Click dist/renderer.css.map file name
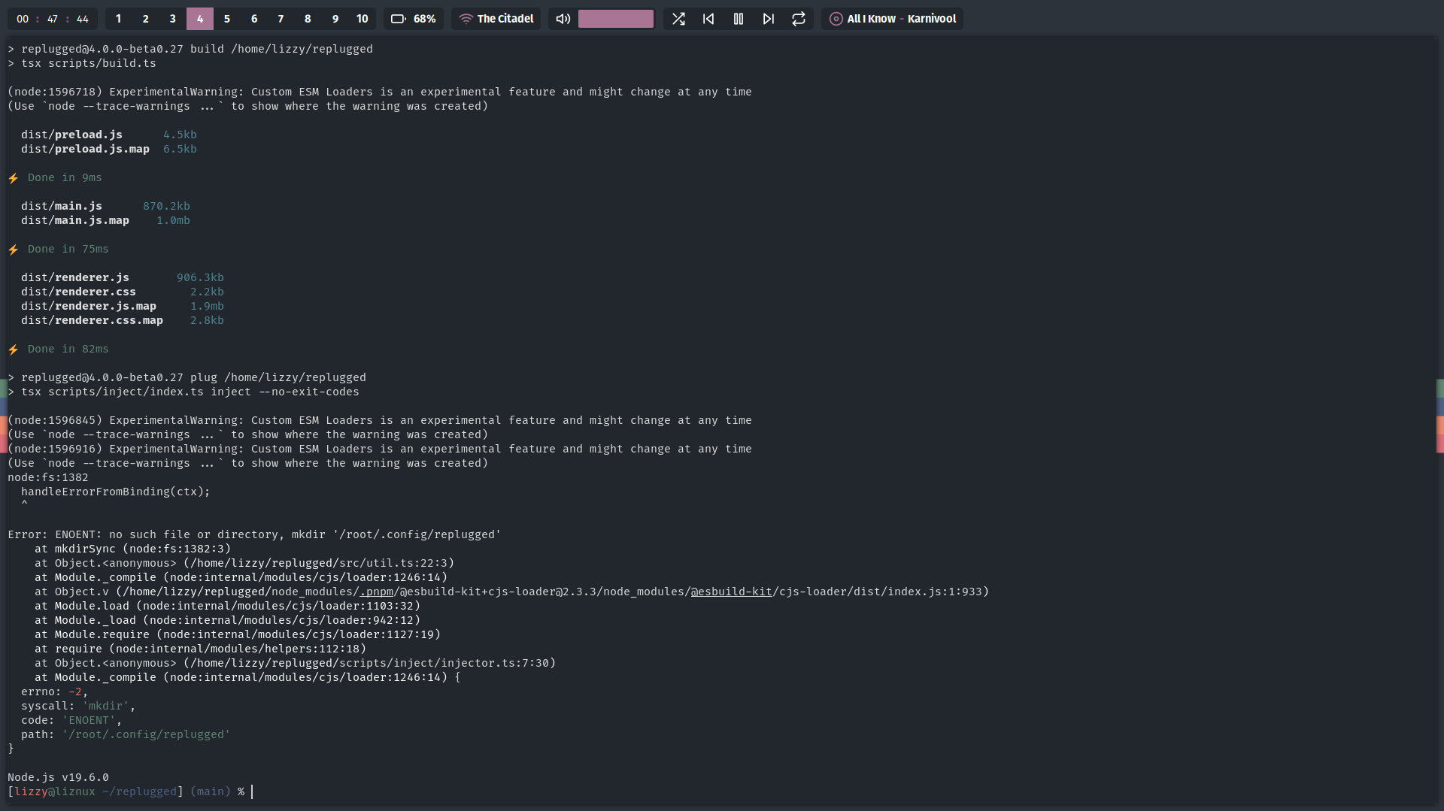Viewport: 1444px width, 811px height. point(92,320)
